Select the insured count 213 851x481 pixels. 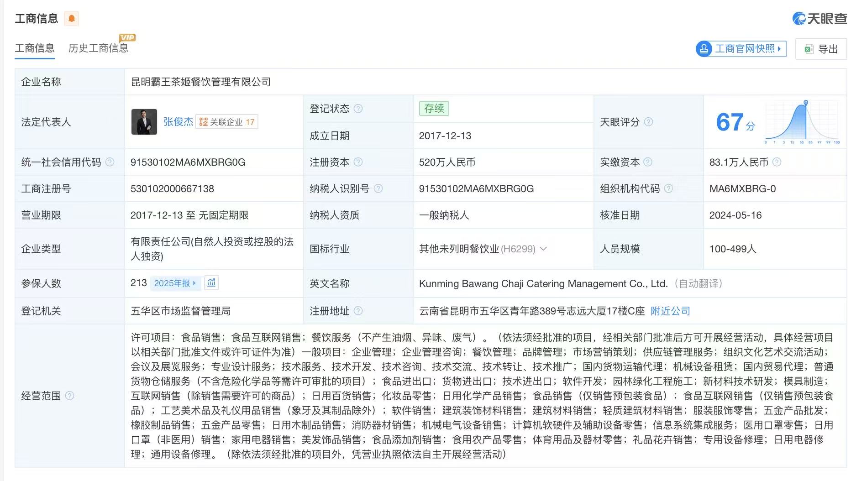[139, 283]
